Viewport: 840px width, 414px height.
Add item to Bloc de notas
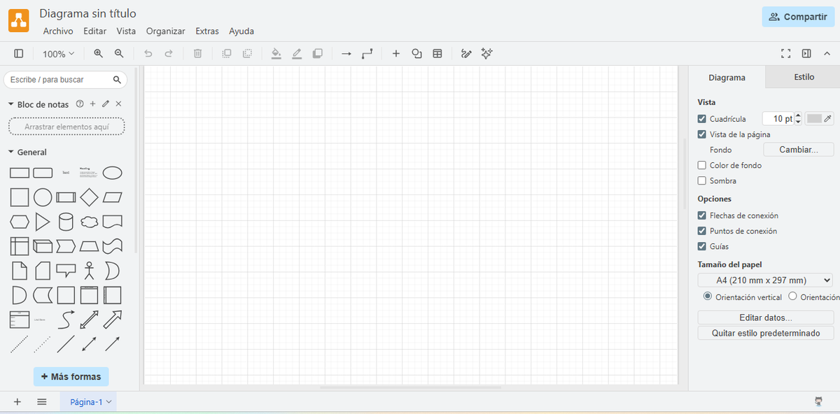point(92,104)
